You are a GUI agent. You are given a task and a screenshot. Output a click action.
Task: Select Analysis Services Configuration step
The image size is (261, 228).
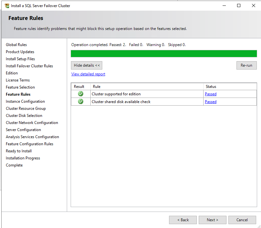[x=33, y=137]
